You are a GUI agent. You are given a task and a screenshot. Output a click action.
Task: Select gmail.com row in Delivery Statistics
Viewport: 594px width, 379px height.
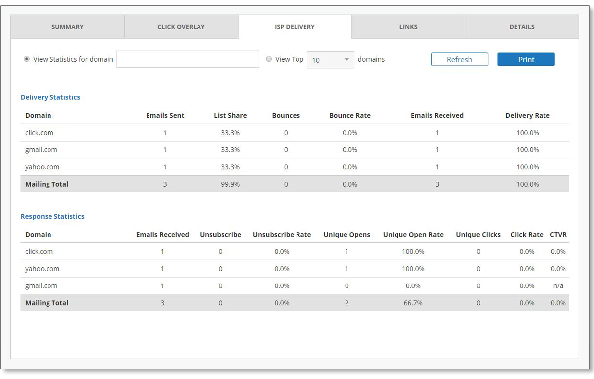tap(295, 150)
